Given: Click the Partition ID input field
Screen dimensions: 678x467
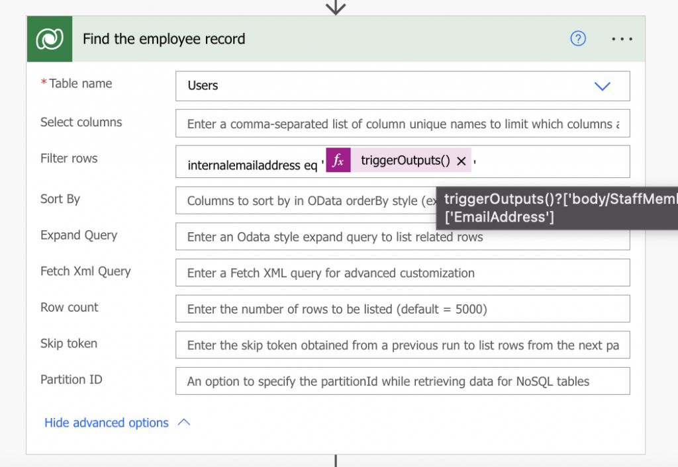Looking at the screenshot, I should tap(403, 381).
